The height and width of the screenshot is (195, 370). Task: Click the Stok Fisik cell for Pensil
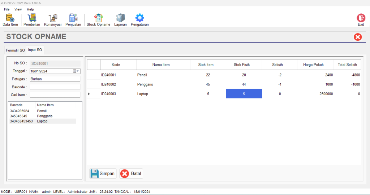[x=244, y=75]
